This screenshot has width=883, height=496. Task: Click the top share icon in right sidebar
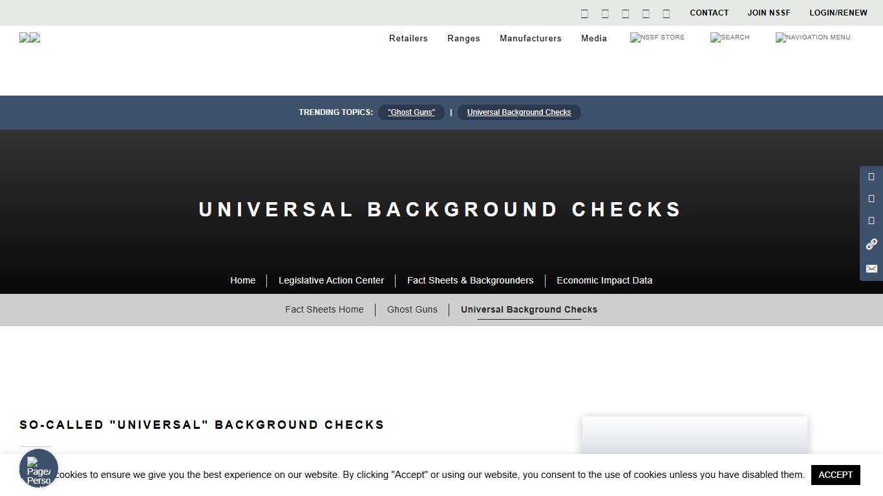tap(871, 176)
